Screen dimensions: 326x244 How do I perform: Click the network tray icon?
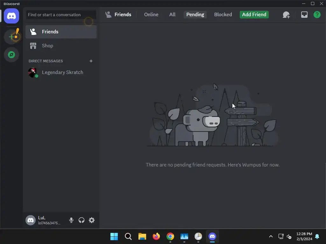[281, 236]
